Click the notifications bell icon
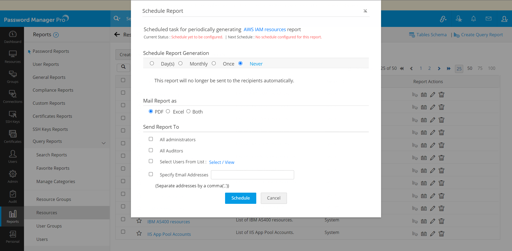This screenshot has height=251, width=512. 473,19
